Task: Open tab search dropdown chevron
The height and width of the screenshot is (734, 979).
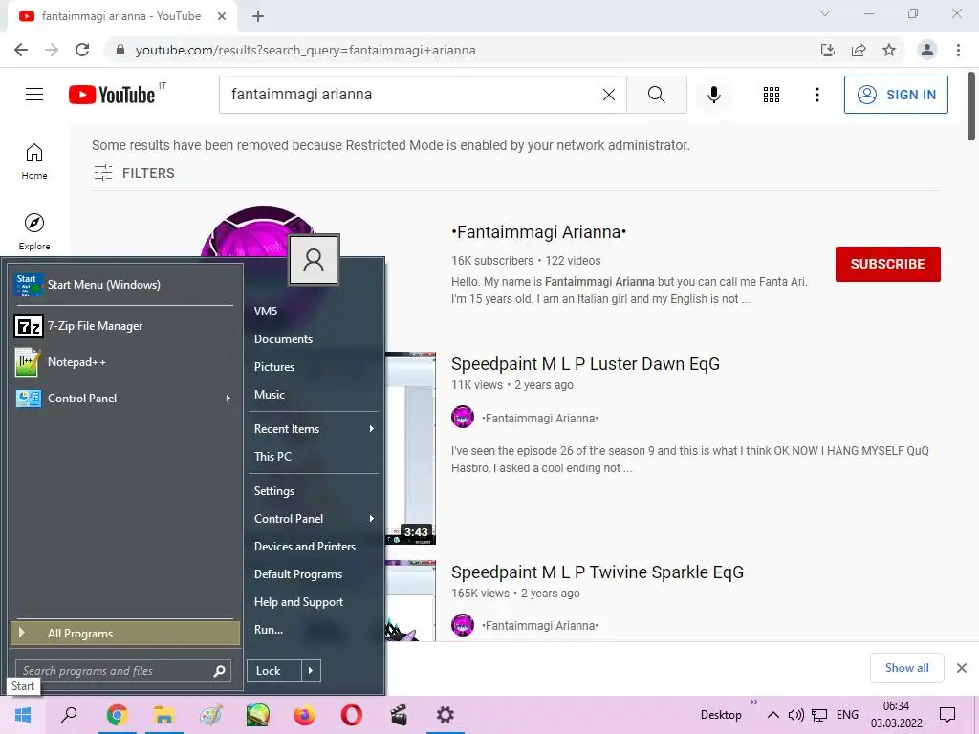Action: (x=825, y=13)
